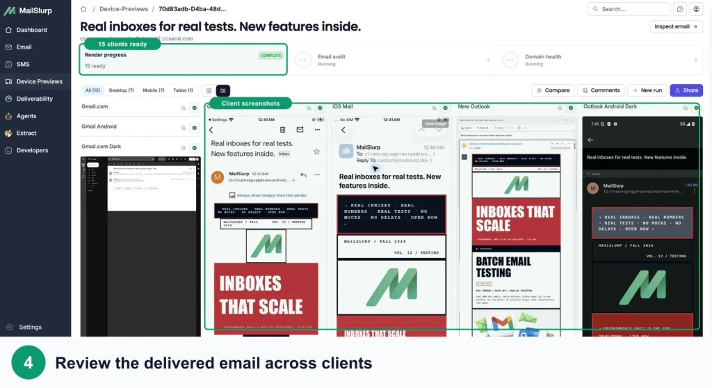Open Deliverability from the sidebar
The image size is (712, 388).
point(35,99)
